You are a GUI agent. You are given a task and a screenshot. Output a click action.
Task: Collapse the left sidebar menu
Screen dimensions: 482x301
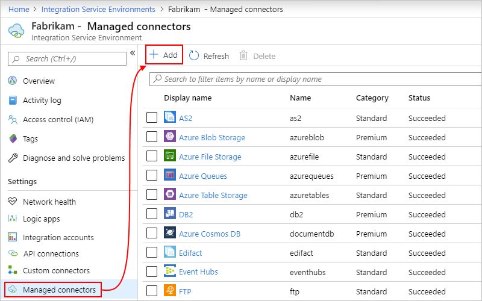click(x=133, y=54)
